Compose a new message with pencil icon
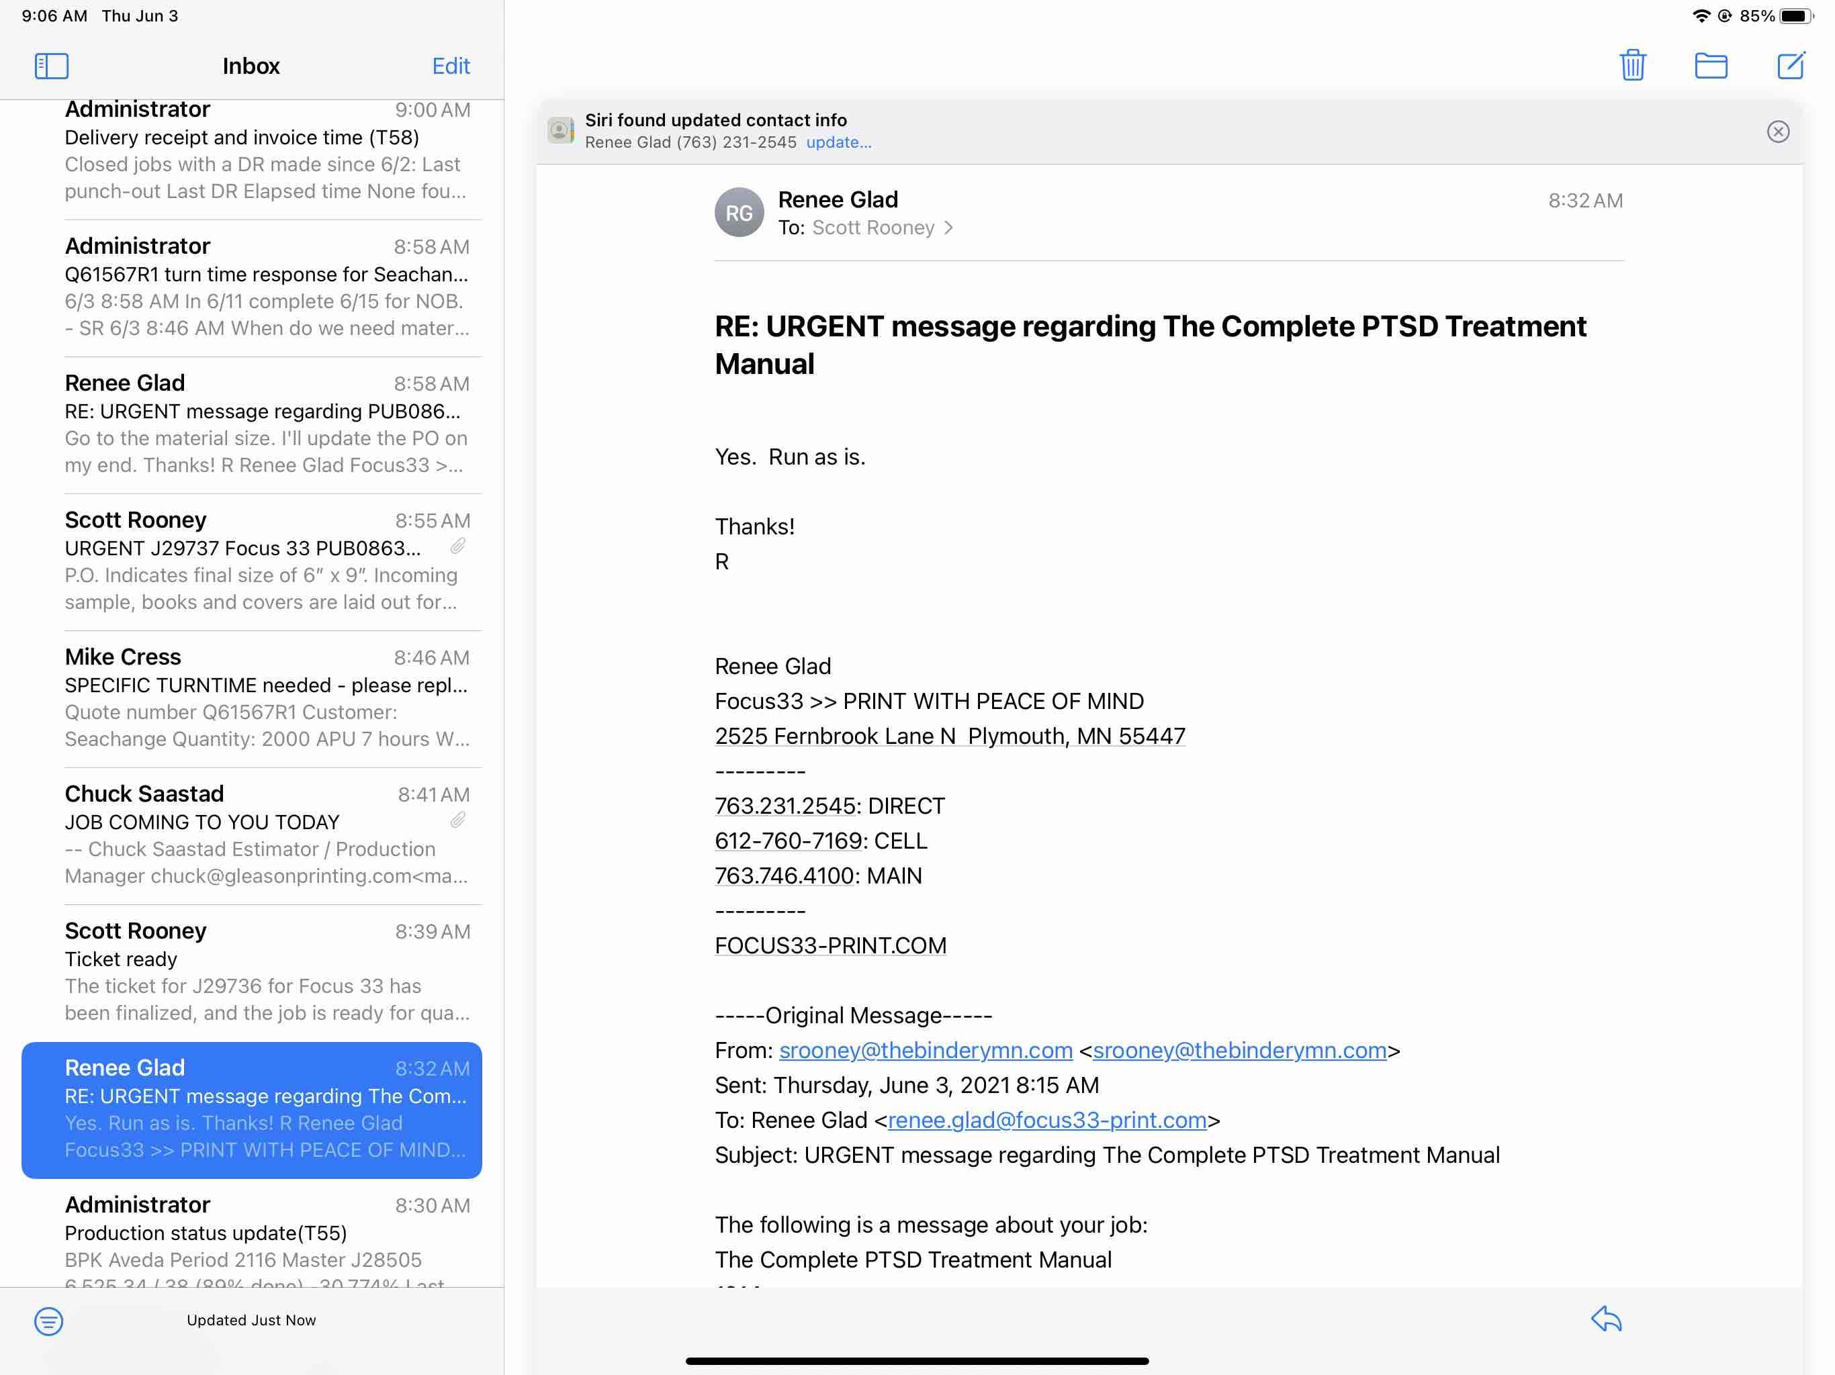1835x1375 pixels. pos(1790,66)
